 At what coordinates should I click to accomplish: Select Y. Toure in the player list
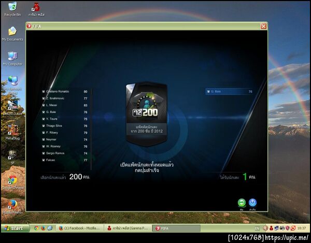point(65,119)
